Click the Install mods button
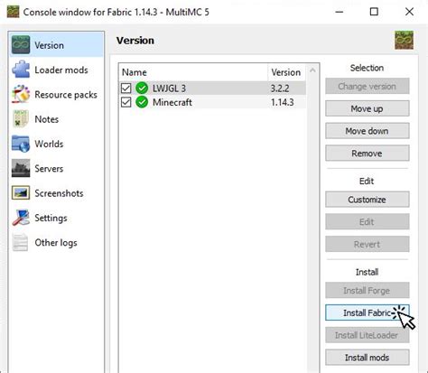 (368, 358)
